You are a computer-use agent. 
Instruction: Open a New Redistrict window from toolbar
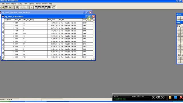(49, 7)
